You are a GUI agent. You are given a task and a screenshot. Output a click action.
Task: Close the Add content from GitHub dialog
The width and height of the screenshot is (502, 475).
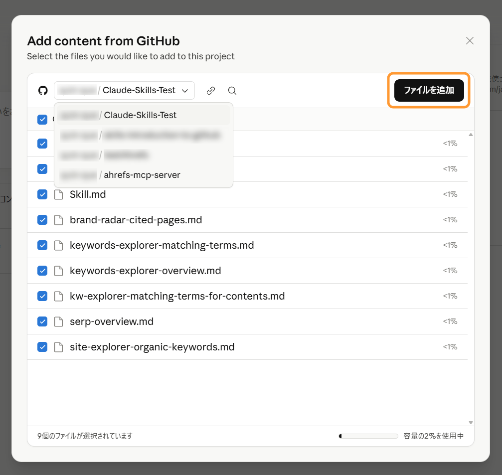click(x=470, y=41)
